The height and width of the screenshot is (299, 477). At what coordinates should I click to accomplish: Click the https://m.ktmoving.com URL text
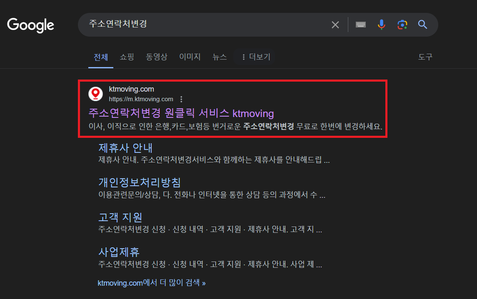coord(141,99)
